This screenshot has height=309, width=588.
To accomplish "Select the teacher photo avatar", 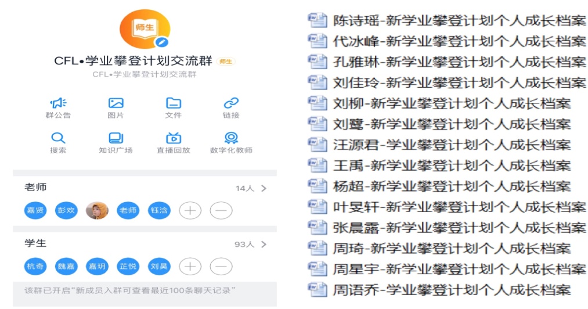I will click(97, 210).
